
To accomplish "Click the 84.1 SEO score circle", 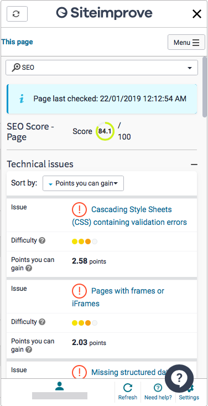I will click(x=105, y=131).
